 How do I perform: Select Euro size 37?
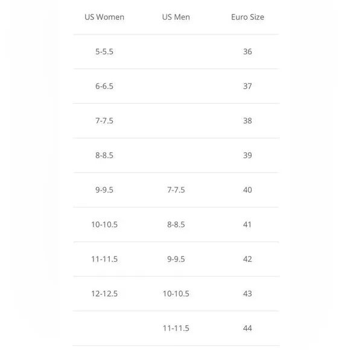pyautogui.click(x=247, y=86)
